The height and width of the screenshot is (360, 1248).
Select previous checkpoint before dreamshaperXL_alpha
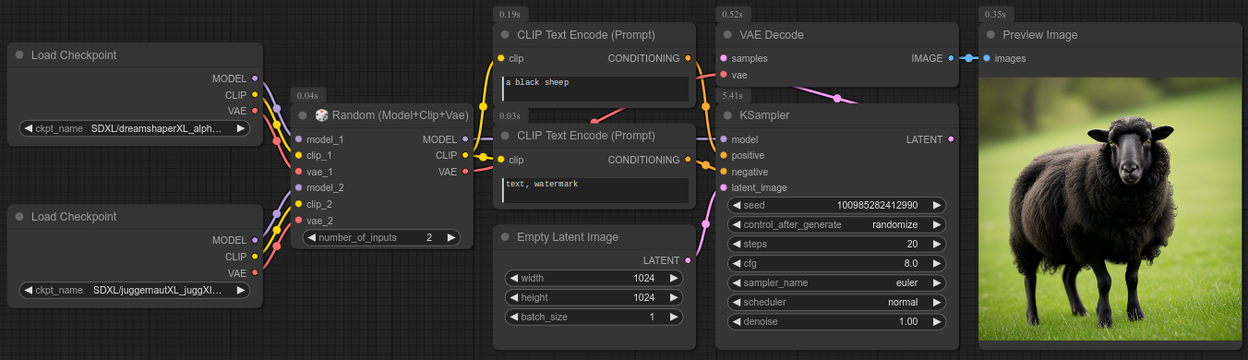28,128
